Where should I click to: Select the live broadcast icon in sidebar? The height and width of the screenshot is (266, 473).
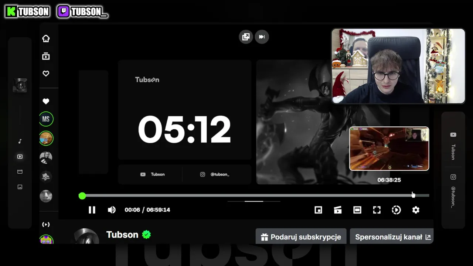(x=46, y=224)
